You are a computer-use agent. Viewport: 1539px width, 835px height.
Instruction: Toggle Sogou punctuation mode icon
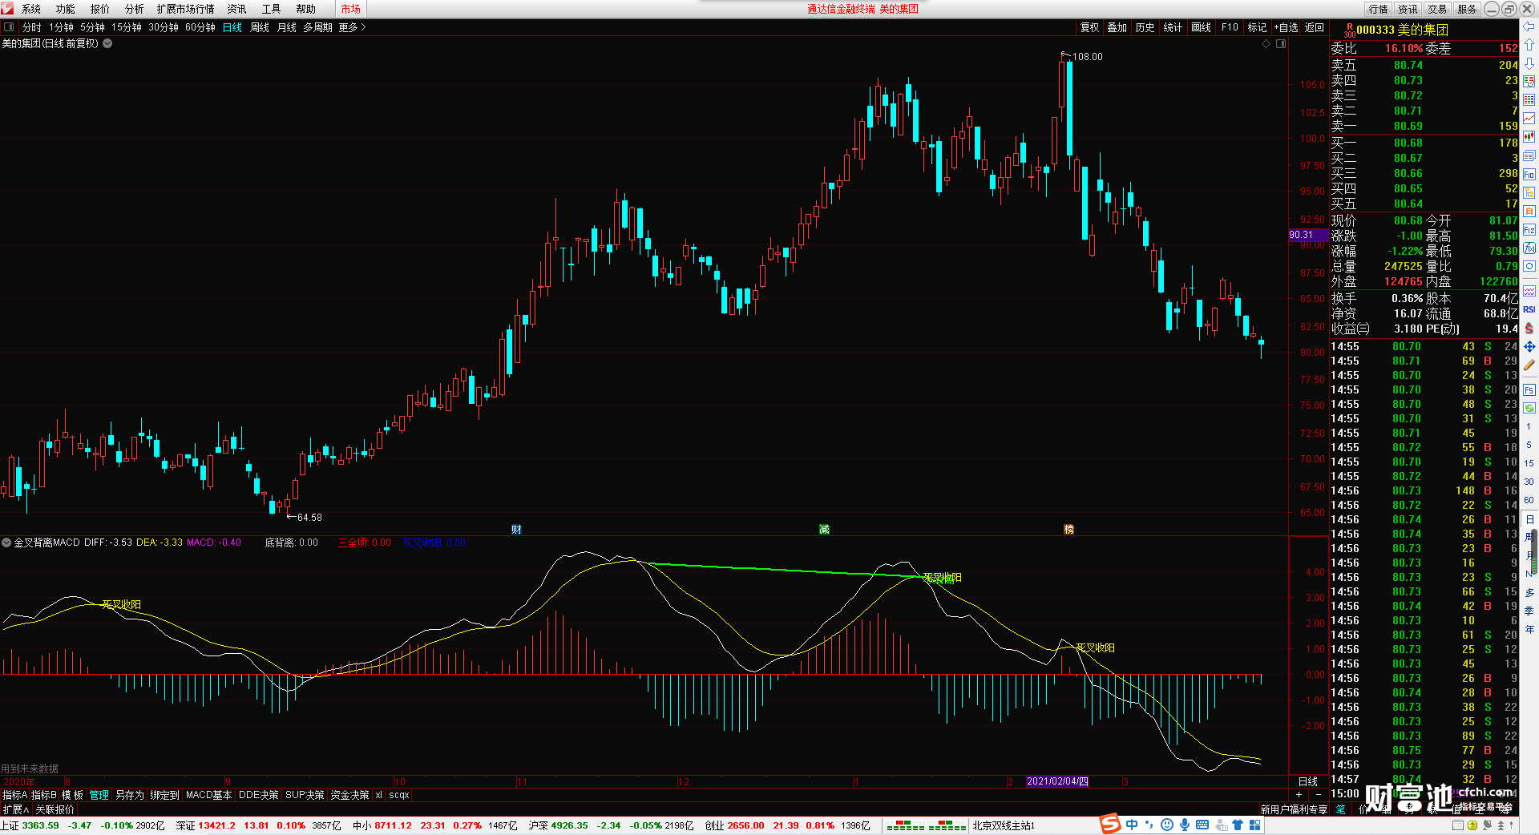point(1149,825)
